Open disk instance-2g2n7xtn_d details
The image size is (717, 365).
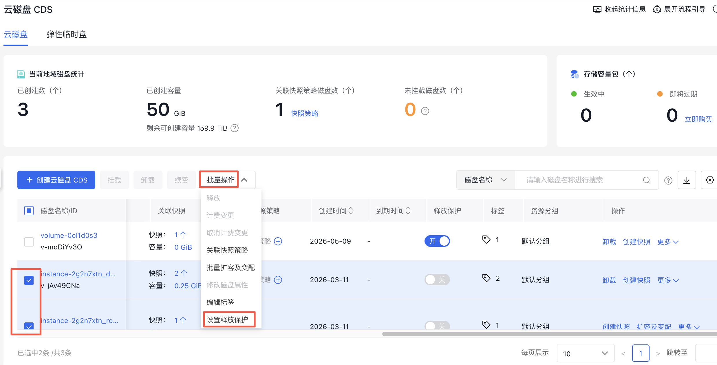(x=78, y=274)
